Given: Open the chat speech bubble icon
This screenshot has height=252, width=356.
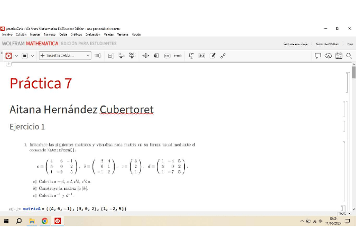Looking at the screenshot, I should [x=318, y=56].
